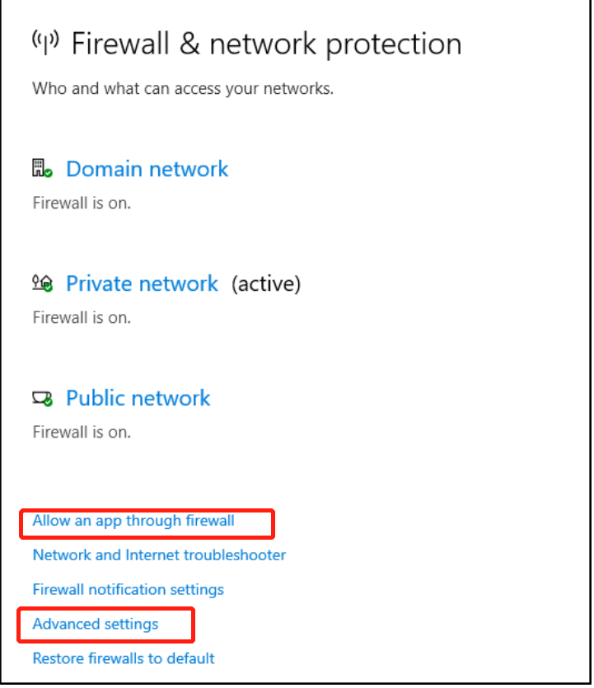Open Private network settings
The height and width of the screenshot is (688, 594).
142,283
